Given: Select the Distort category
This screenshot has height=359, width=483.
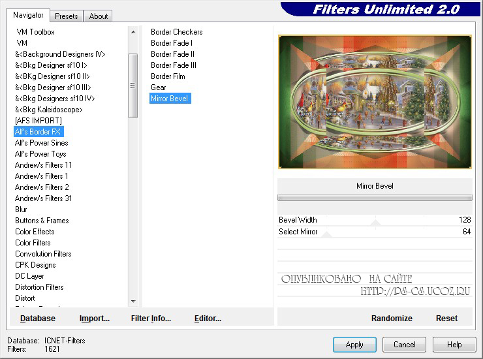Looking at the screenshot, I should (x=25, y=298).
